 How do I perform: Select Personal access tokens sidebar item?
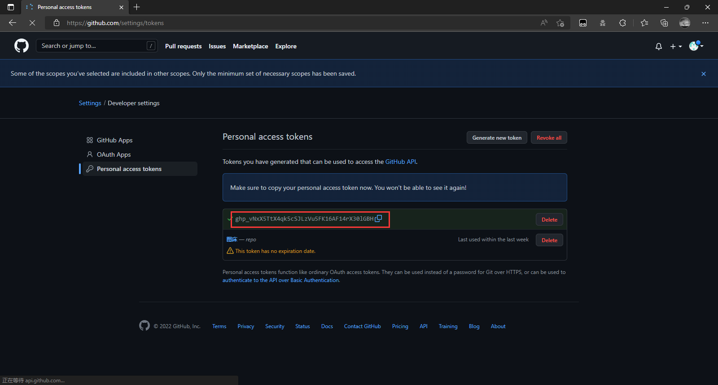coord(140,169)
